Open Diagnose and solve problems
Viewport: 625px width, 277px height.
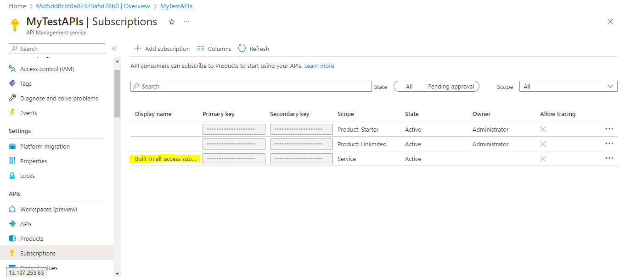coord(59,98)
